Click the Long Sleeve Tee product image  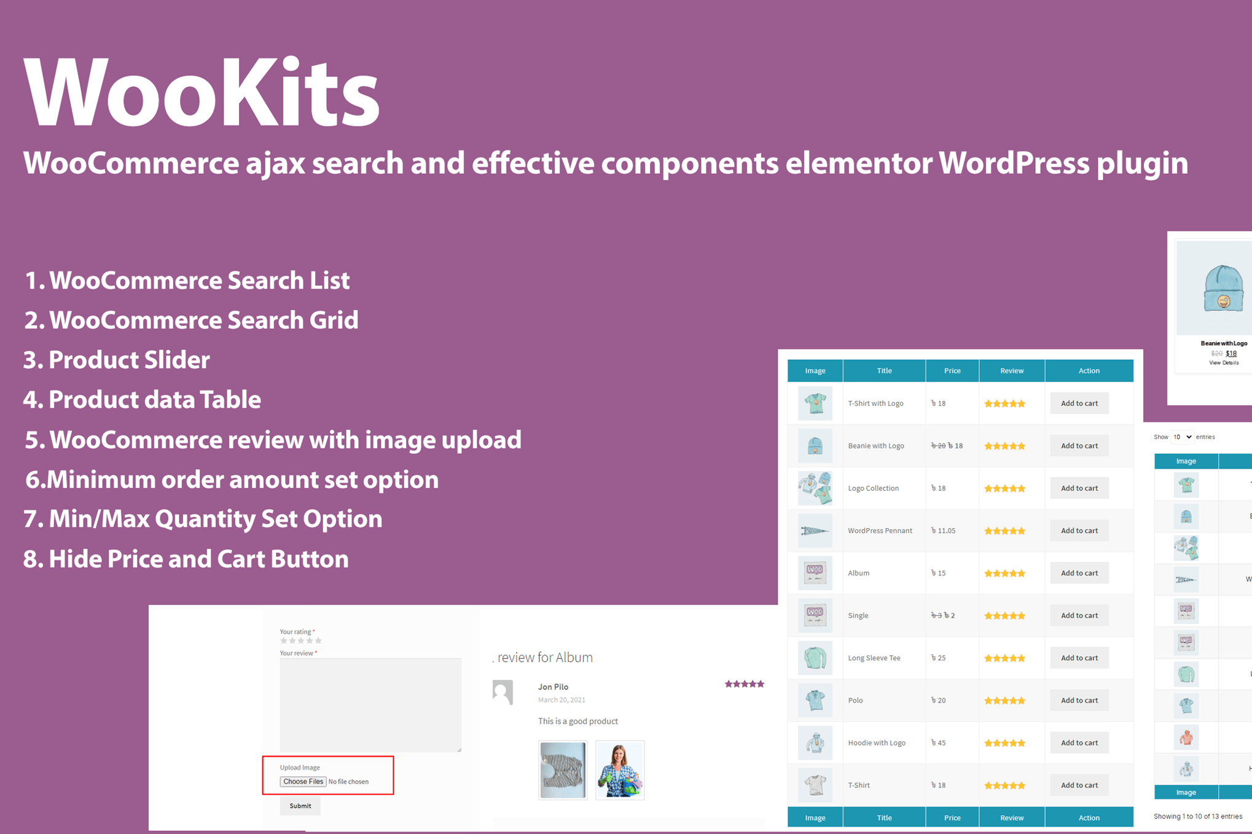pyautogui.click(x=815, y=658)
